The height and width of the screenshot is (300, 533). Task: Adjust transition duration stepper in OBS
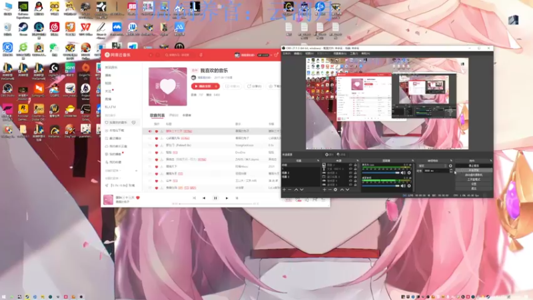click(451, 171)
